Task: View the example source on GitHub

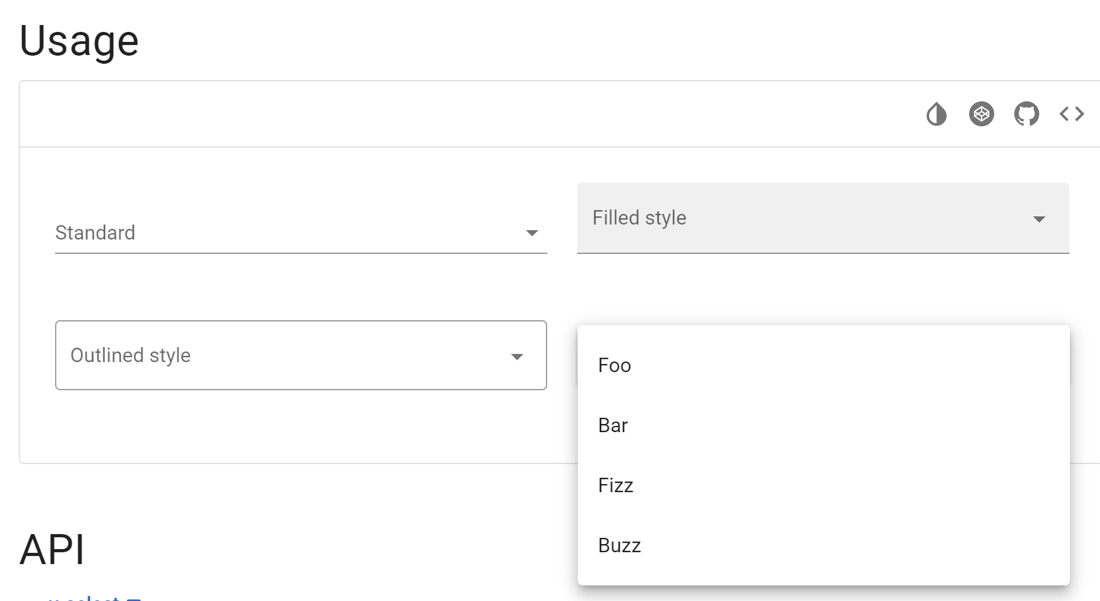Action: (x=1026, y=114)
